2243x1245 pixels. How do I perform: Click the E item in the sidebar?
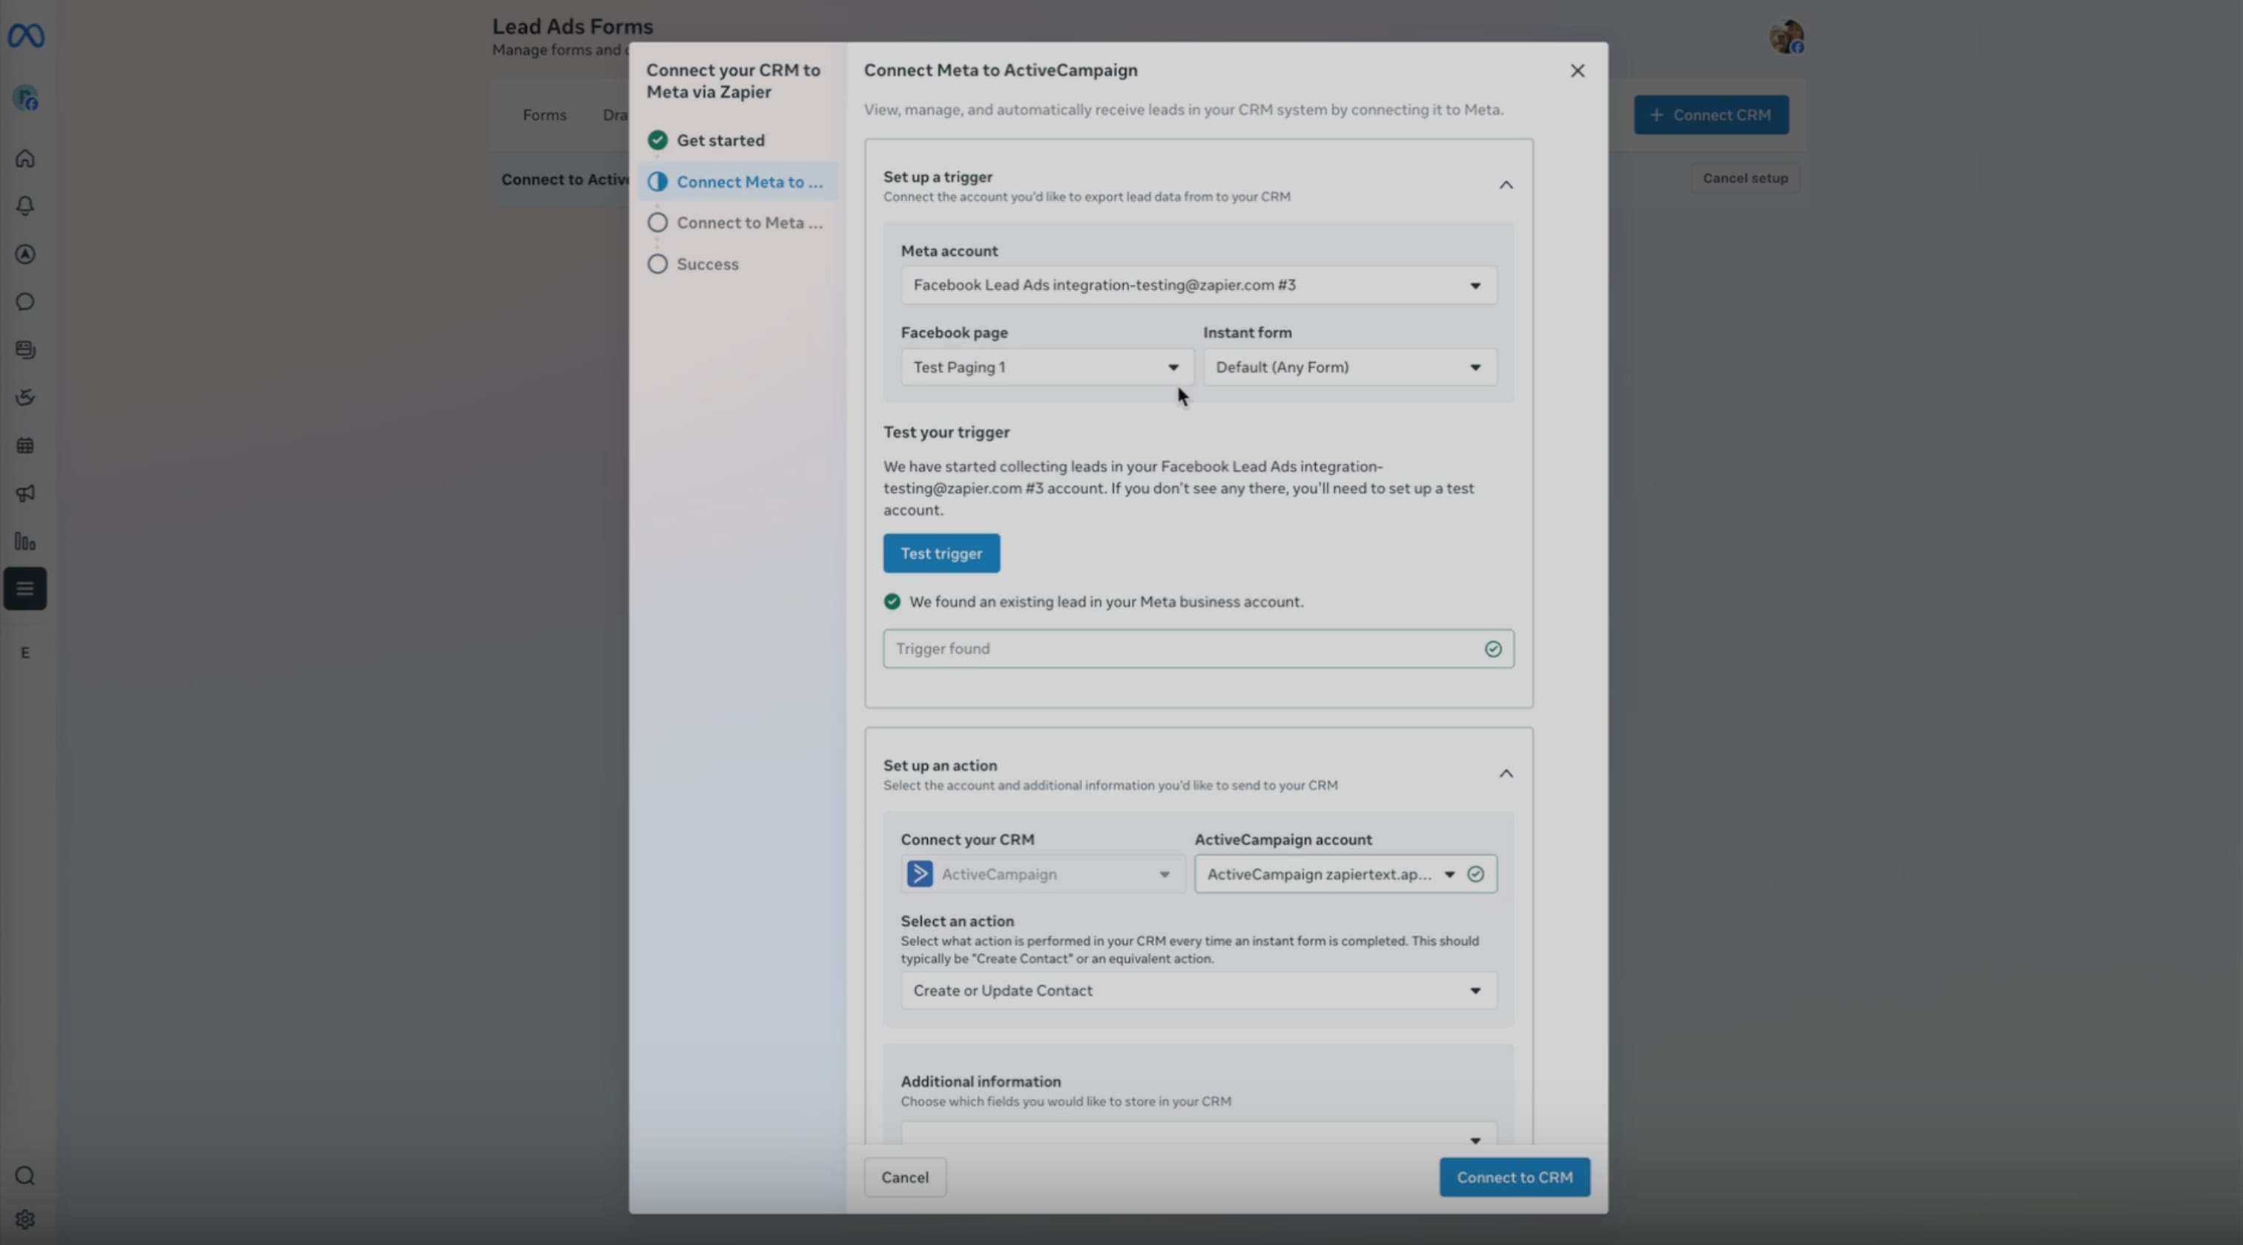[25, 654]
